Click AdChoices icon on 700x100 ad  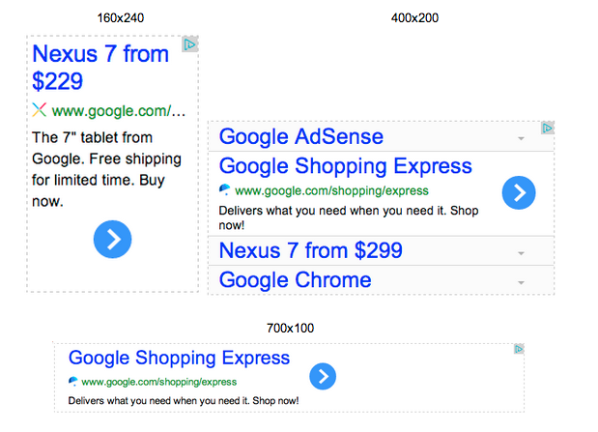click(519, 349)
